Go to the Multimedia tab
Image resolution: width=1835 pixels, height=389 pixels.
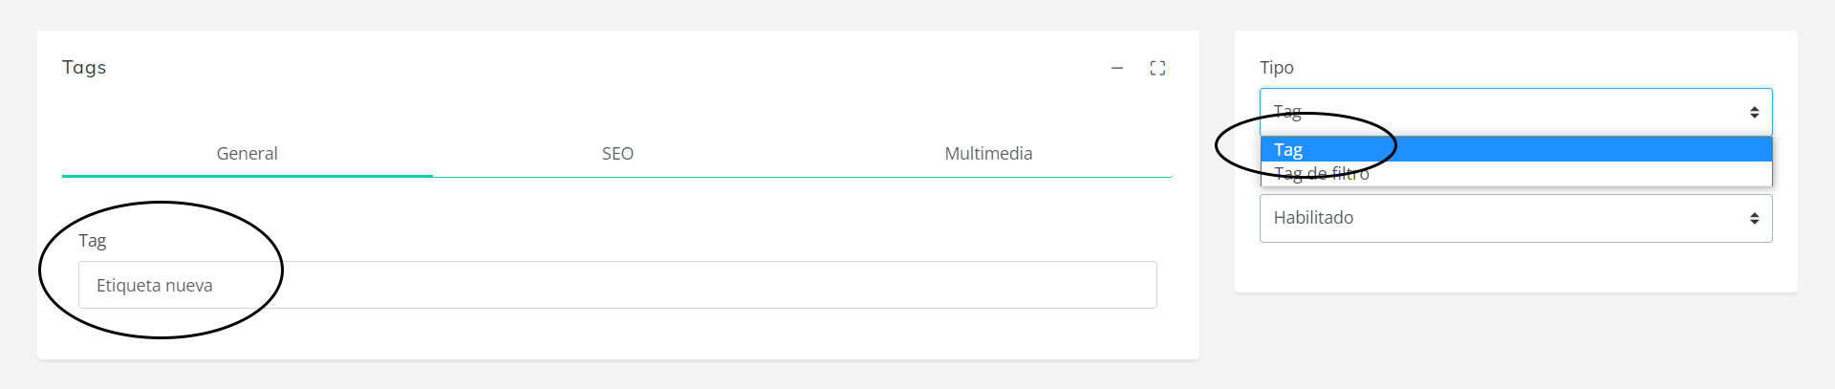[988, 154]
